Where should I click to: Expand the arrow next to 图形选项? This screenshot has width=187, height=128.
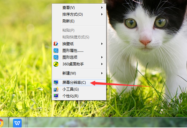pyautogui.click(x=102, y=57)
